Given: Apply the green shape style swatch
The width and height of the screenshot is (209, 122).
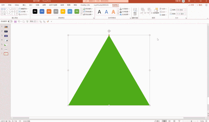Looking at the screenshot, I should point(77,11).
